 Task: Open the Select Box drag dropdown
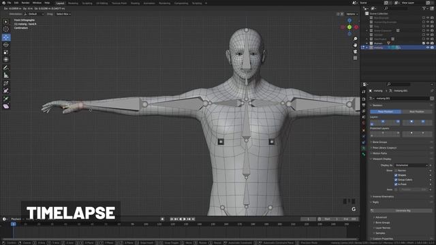point(63,14)
